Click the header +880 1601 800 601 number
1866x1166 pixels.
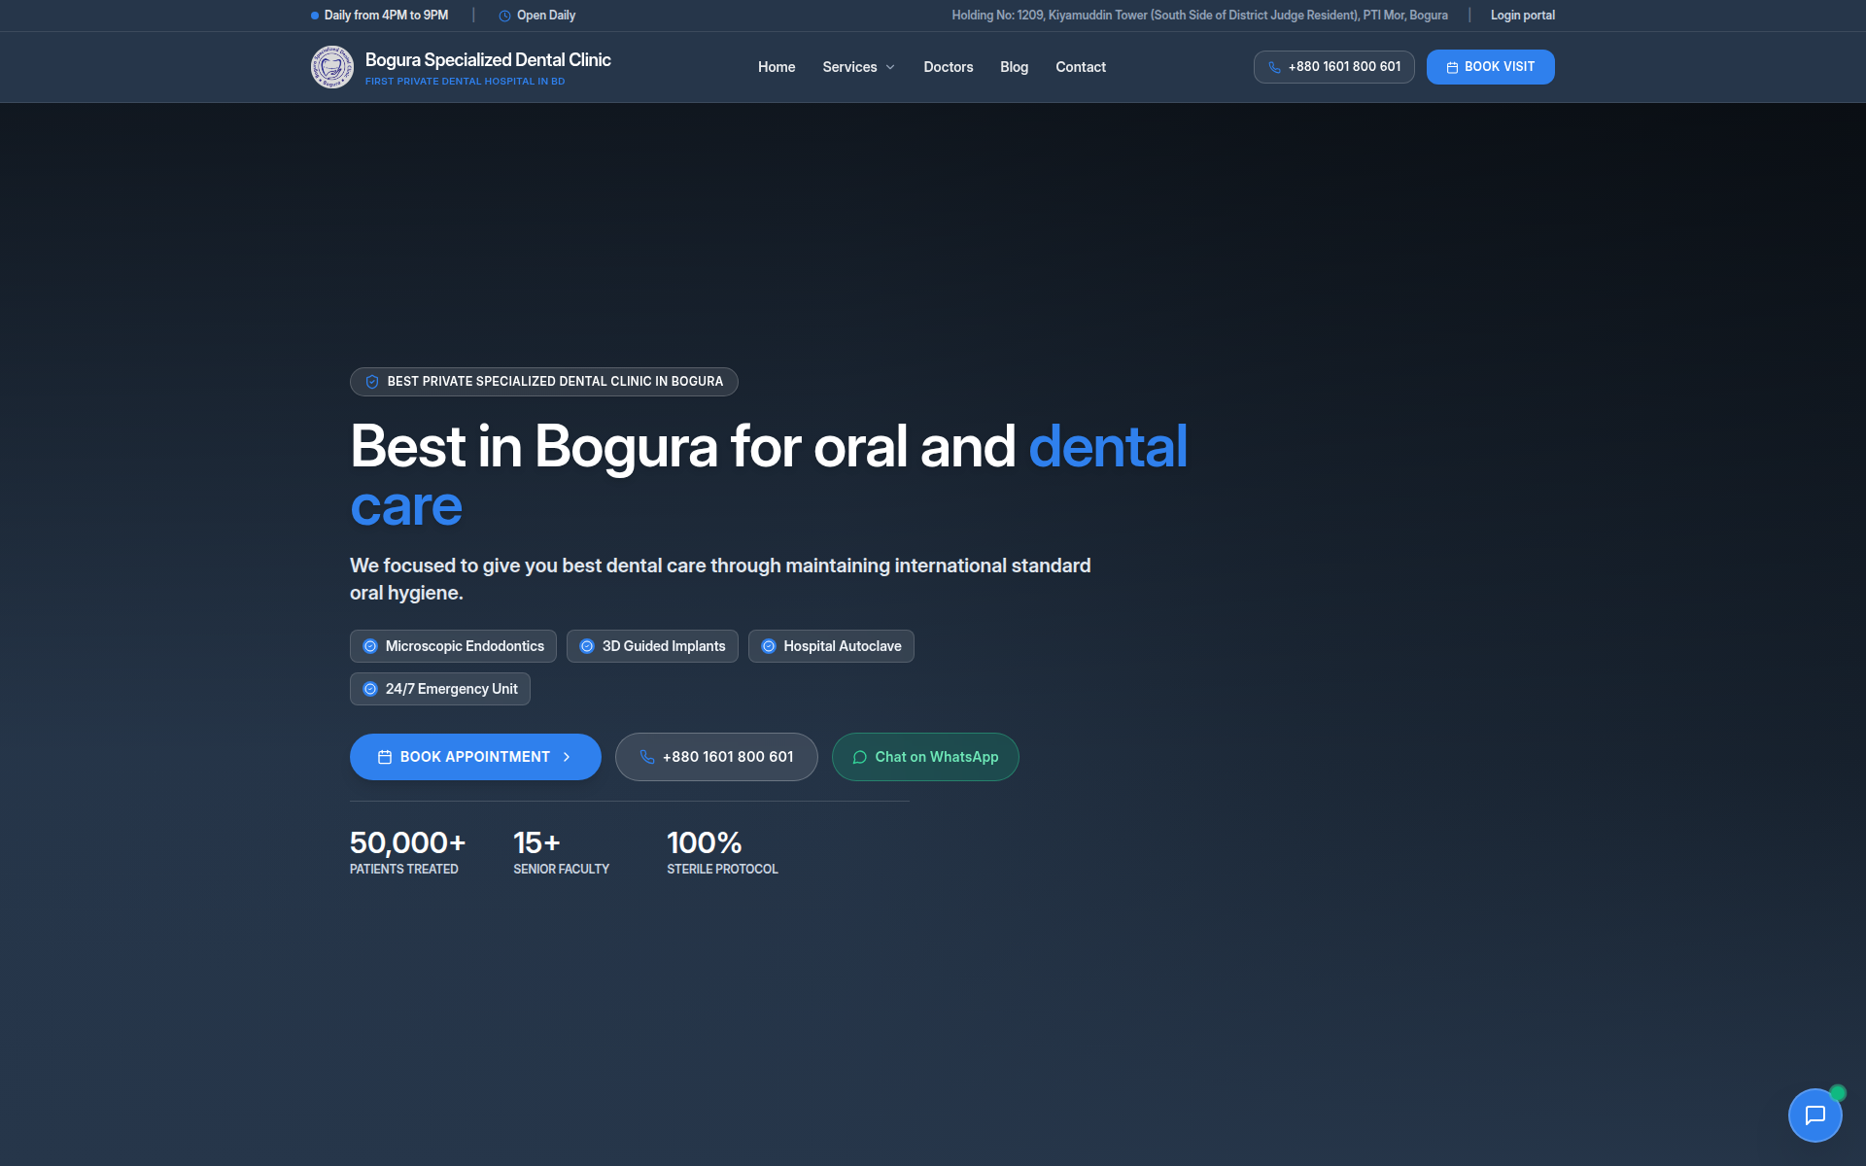pyautogui.click(x=1345, y=67)
